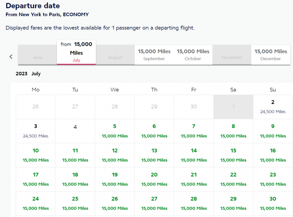Click the 15,000 Miles fare under July 17
This screenshot has height=217, width=293.
click(35, 184)
